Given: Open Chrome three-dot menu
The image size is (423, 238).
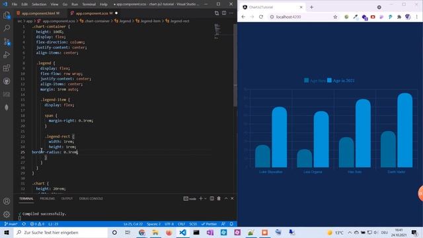Looking at the screenshot, I should coord(417,17).
